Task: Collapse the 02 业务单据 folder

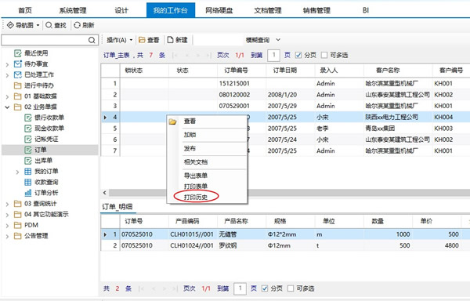Action: coord(8,107)
